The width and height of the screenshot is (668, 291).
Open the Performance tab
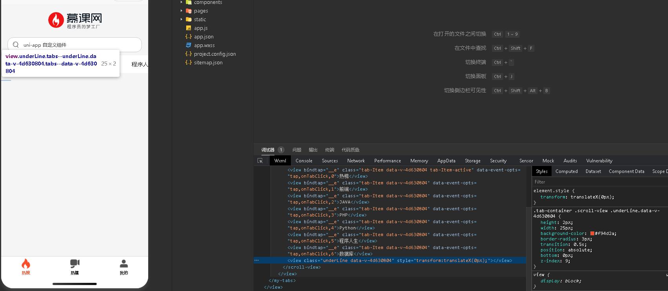coord(388,161)
